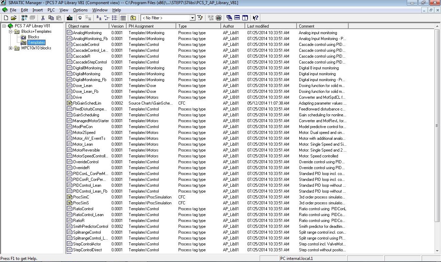441x262 pixels.
Task: Click the Paste clipboard icon
Action: point(59,18)
